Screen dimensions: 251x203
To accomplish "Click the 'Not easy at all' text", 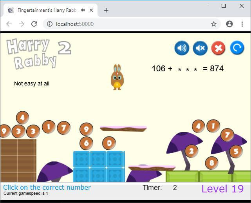I will 32,83.
